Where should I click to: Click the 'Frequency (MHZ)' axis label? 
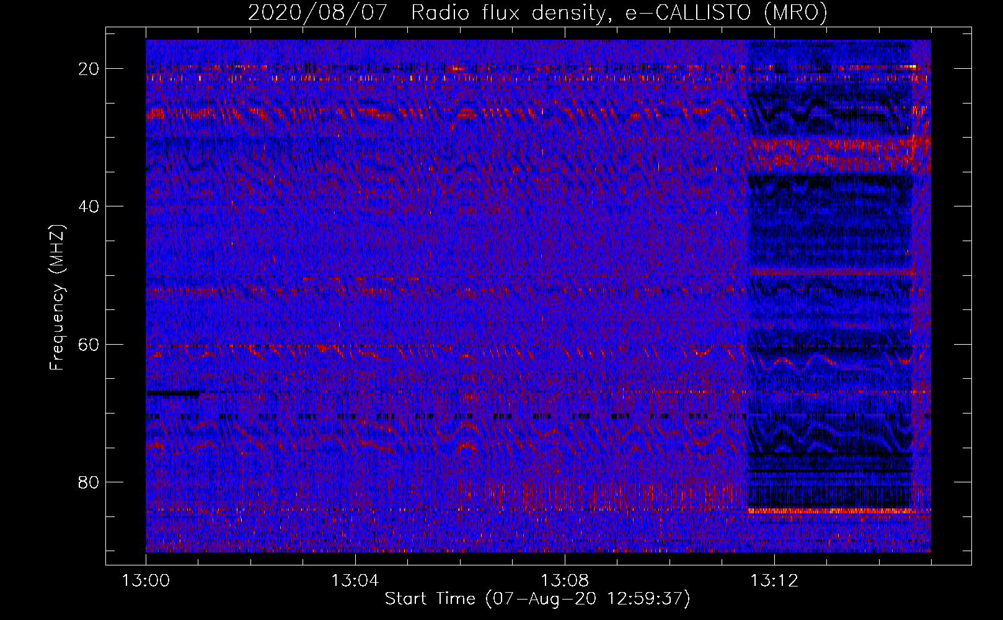tap(57, 298)
